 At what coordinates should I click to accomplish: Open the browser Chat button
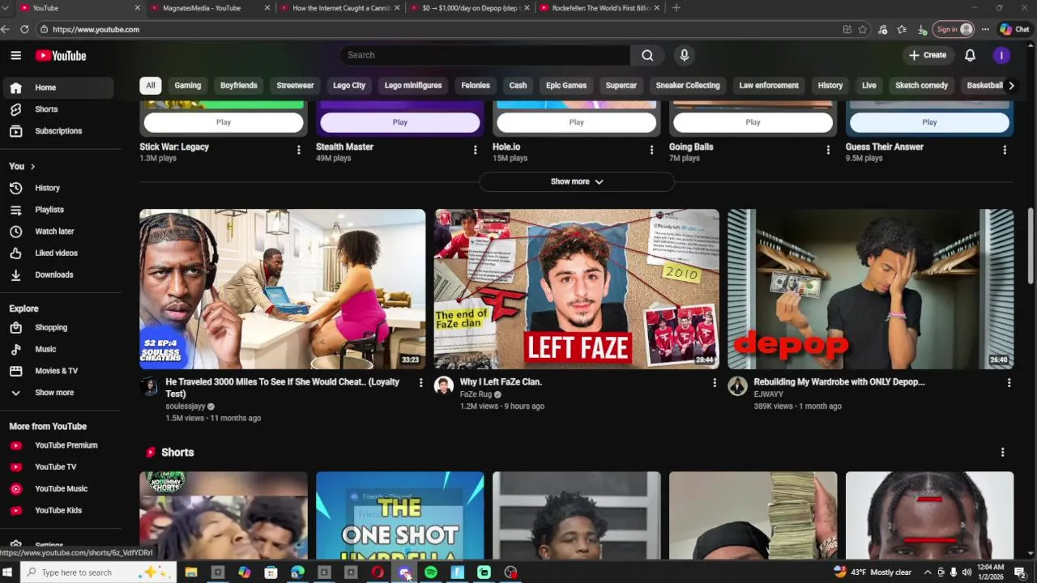point(1014,29)
